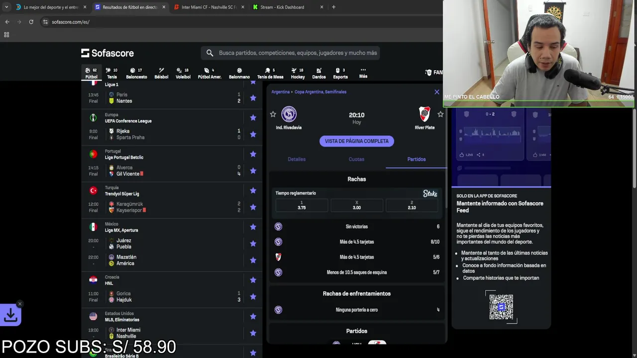Toggle favorite star for Juárez vs Puebla

[x=253, y=244]
